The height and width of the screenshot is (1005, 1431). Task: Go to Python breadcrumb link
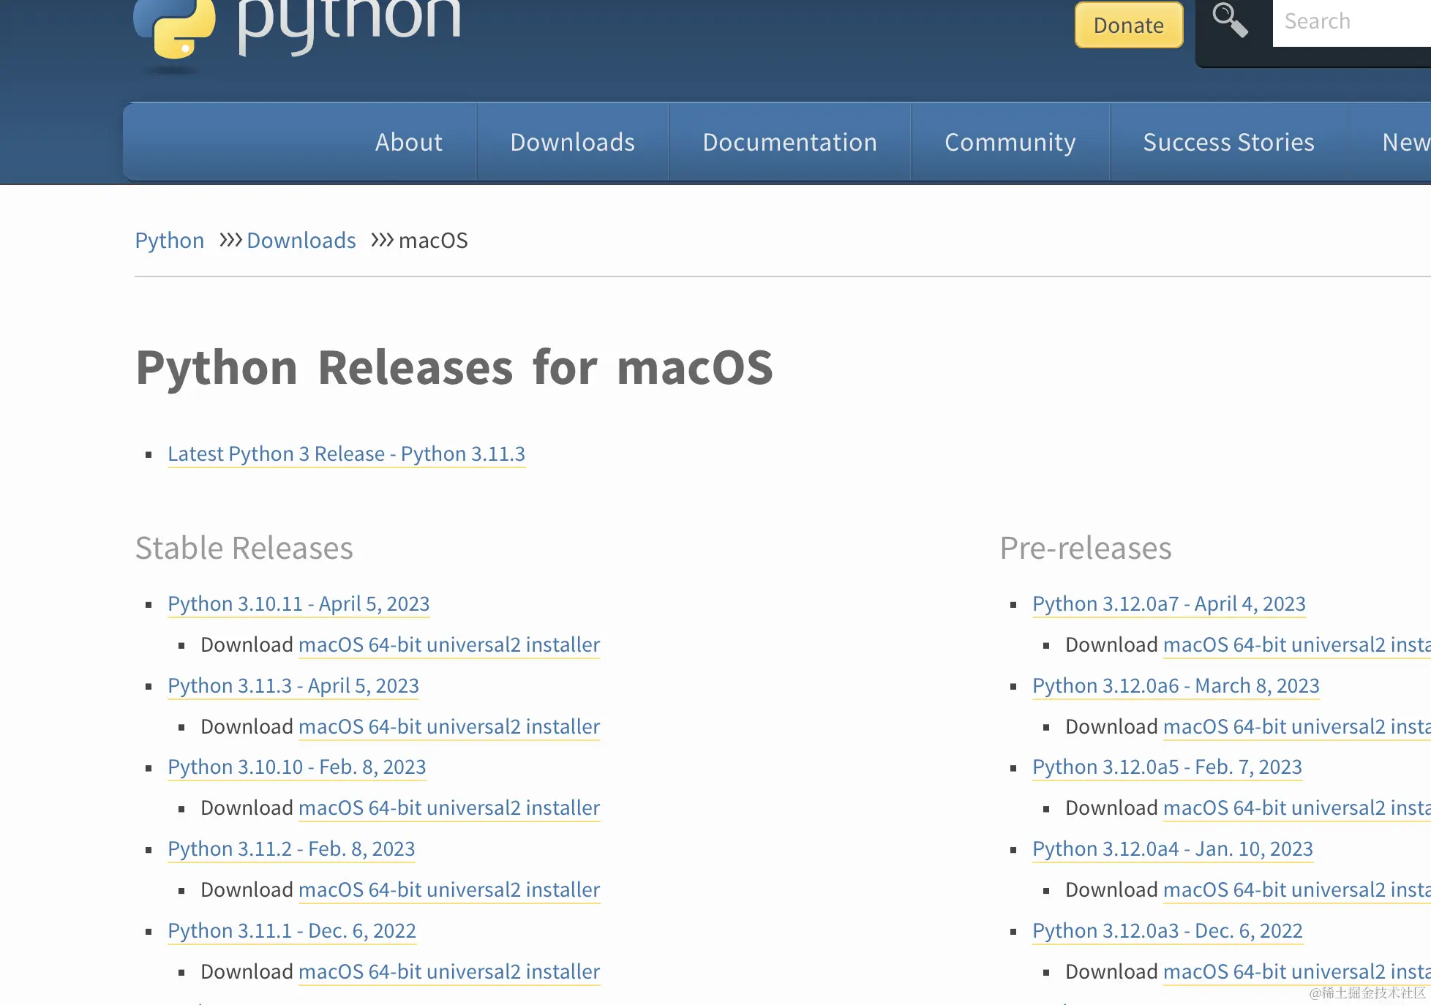click(170, 240)
